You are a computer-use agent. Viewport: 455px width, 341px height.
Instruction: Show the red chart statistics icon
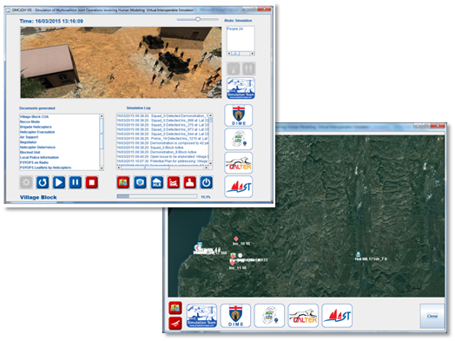(x=174, y=182)
